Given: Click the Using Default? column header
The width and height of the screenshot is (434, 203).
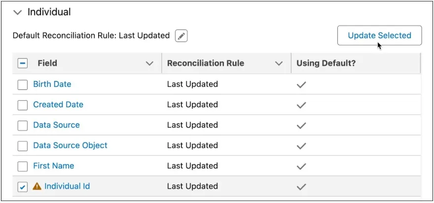Looking at the screenshot, I should [325, 63].
